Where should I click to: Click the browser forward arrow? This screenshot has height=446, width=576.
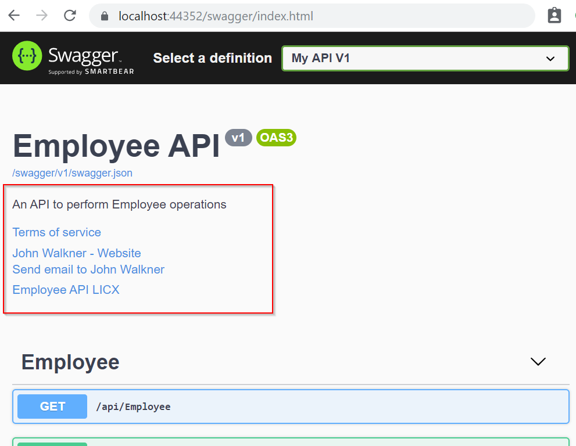[42, 16]
